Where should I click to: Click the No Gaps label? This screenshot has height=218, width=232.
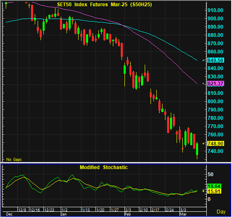coord(14,160)
